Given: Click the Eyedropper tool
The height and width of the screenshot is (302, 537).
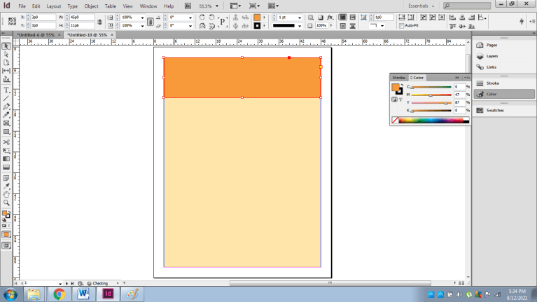Looking at the screenshot, I should coord(6,186).
